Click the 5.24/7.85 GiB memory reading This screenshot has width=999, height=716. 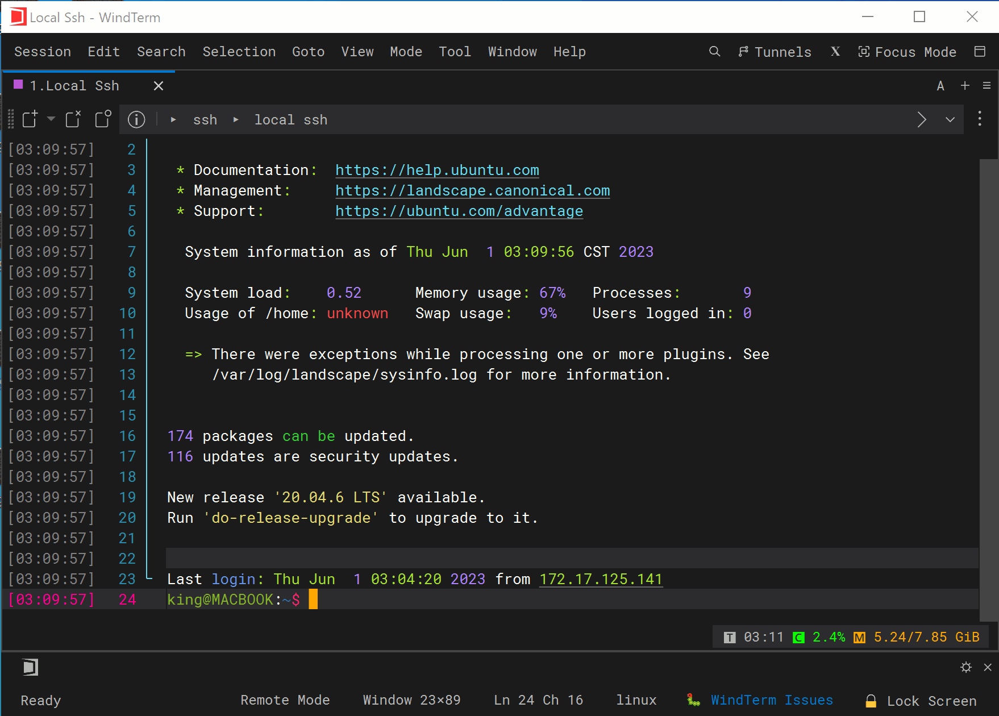(927, 637)
